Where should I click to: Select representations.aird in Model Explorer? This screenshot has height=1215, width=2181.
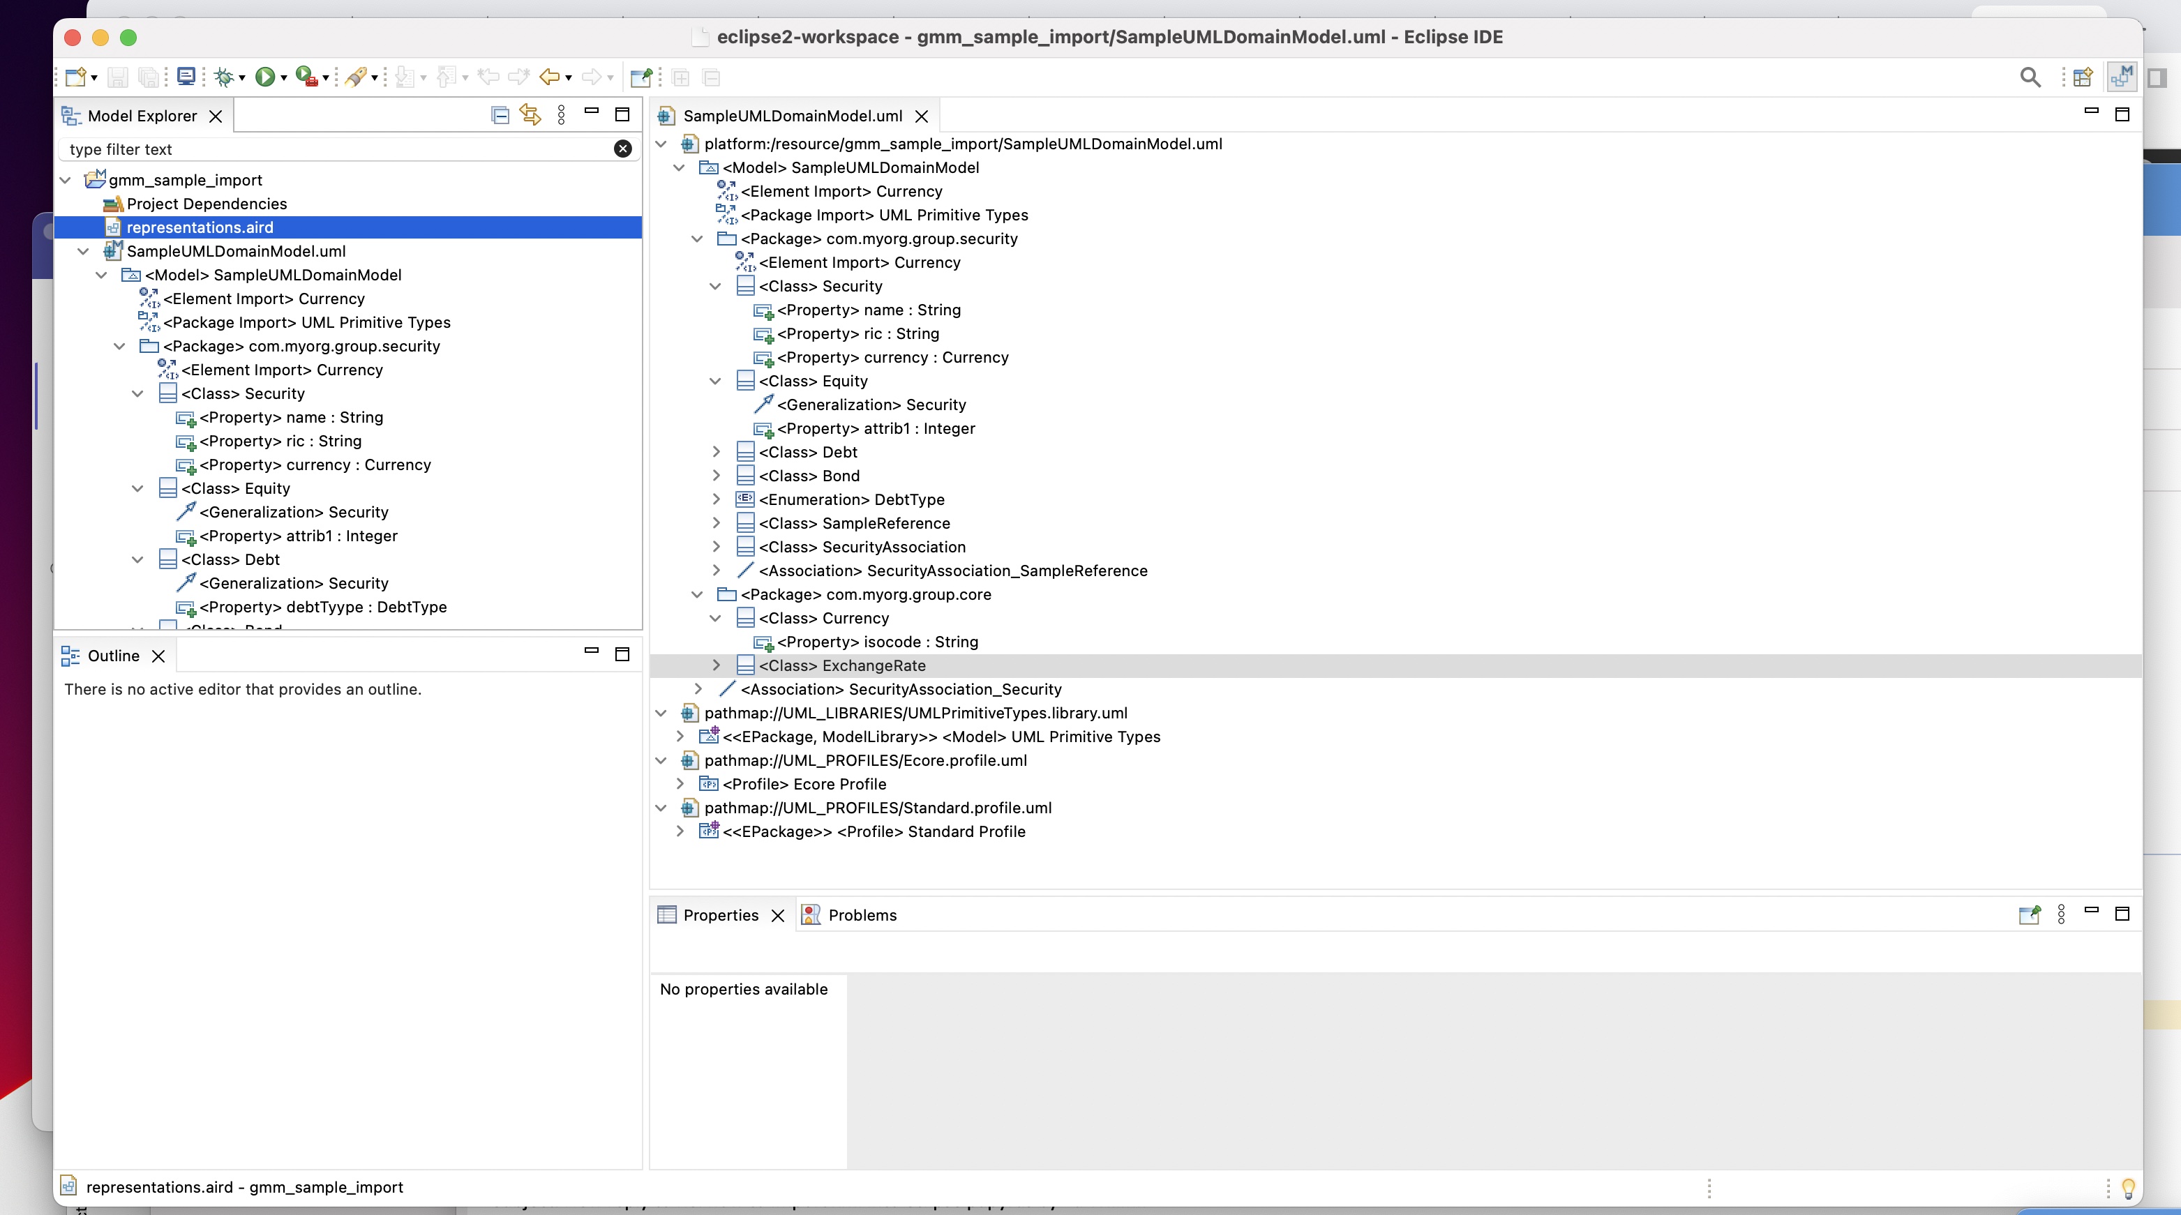click(199, 227)
